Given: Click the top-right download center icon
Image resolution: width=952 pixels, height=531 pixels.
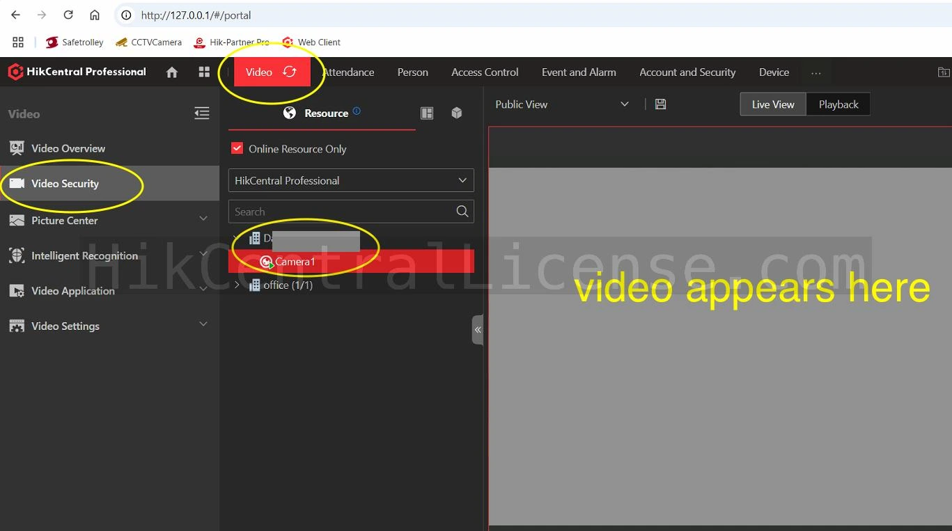Looking at the screenshot, I should coord(944,72).
